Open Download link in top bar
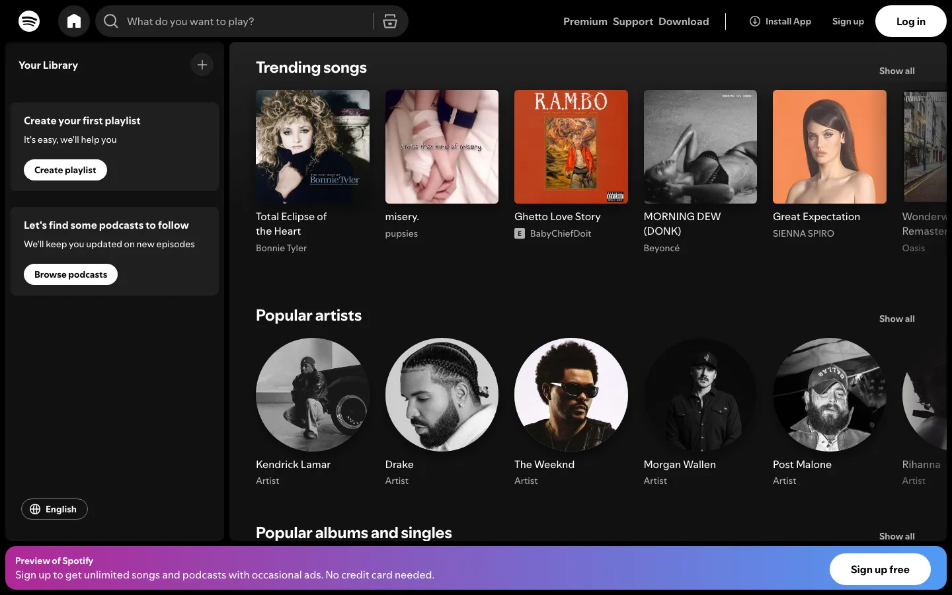Viewport: 952px width, 595px height. 684,21
